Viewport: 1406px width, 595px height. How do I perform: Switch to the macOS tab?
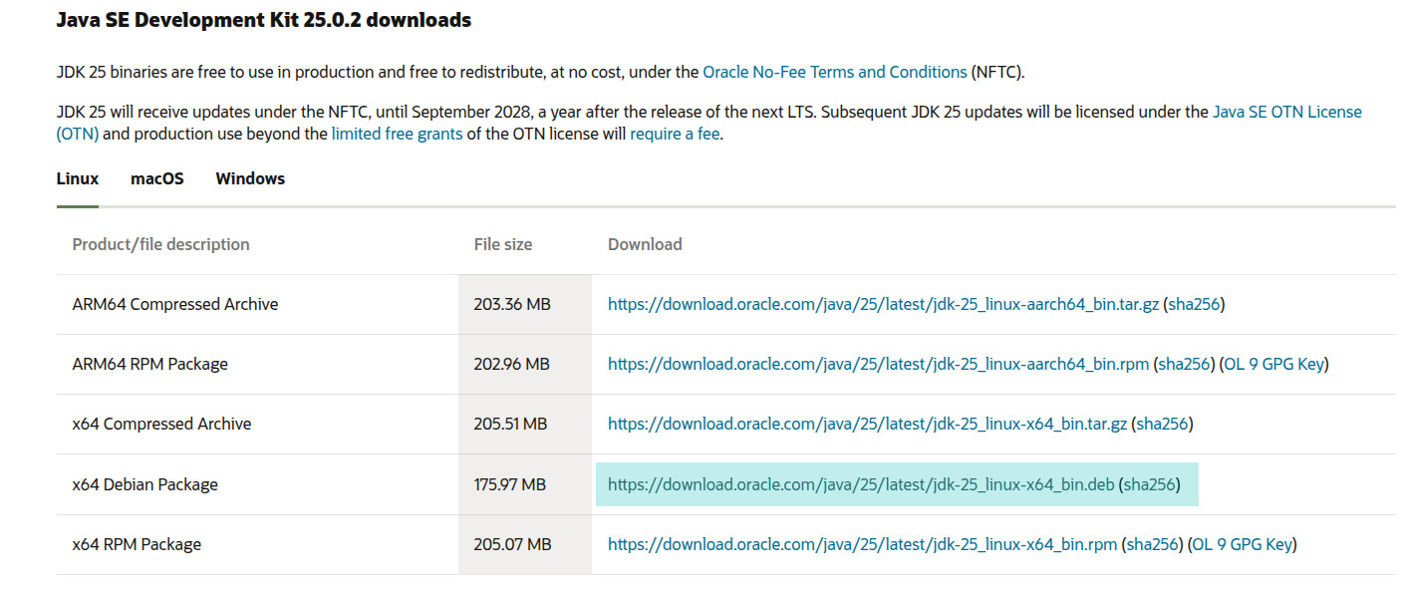[x=157, y=179]
